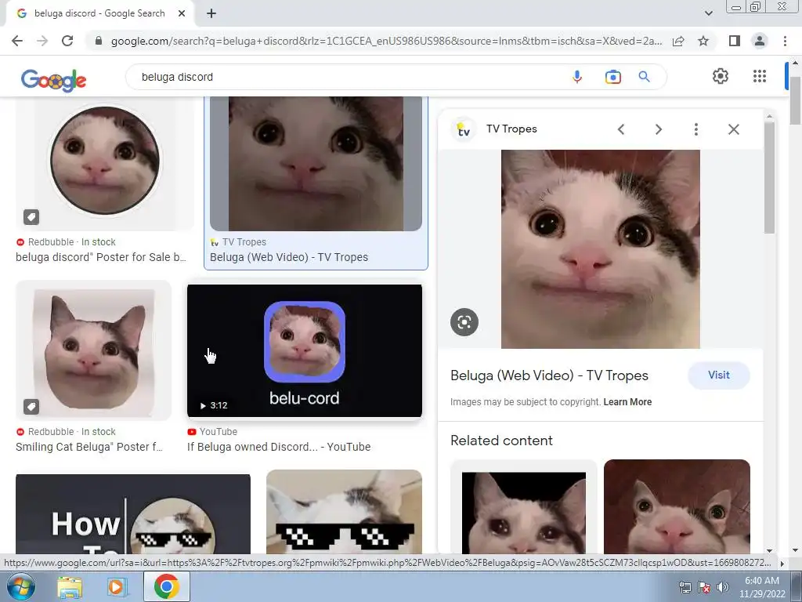Open the belu-cord YouTube video thumbnail
The width and height of the screenshot is (802, 602).
[305, 350]
